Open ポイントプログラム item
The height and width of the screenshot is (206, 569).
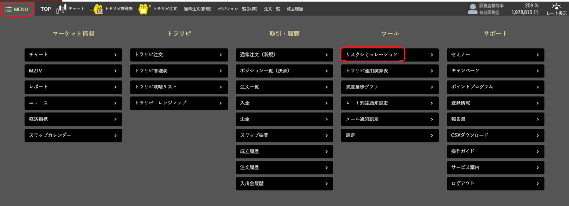pos(496,87)
